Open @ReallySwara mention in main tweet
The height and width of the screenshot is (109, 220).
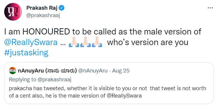click(x=31, y=42)
